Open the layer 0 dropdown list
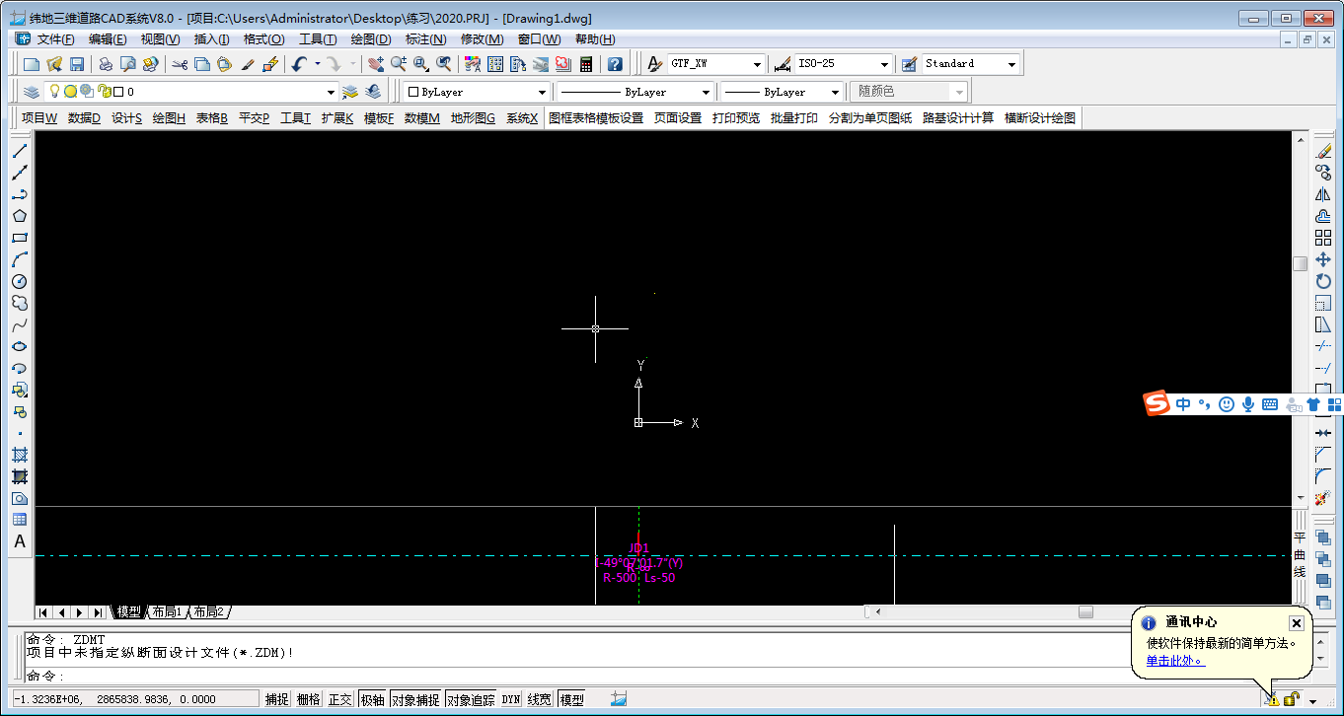The height and width of the screenshot is (716, 1344). coord(332,92)
